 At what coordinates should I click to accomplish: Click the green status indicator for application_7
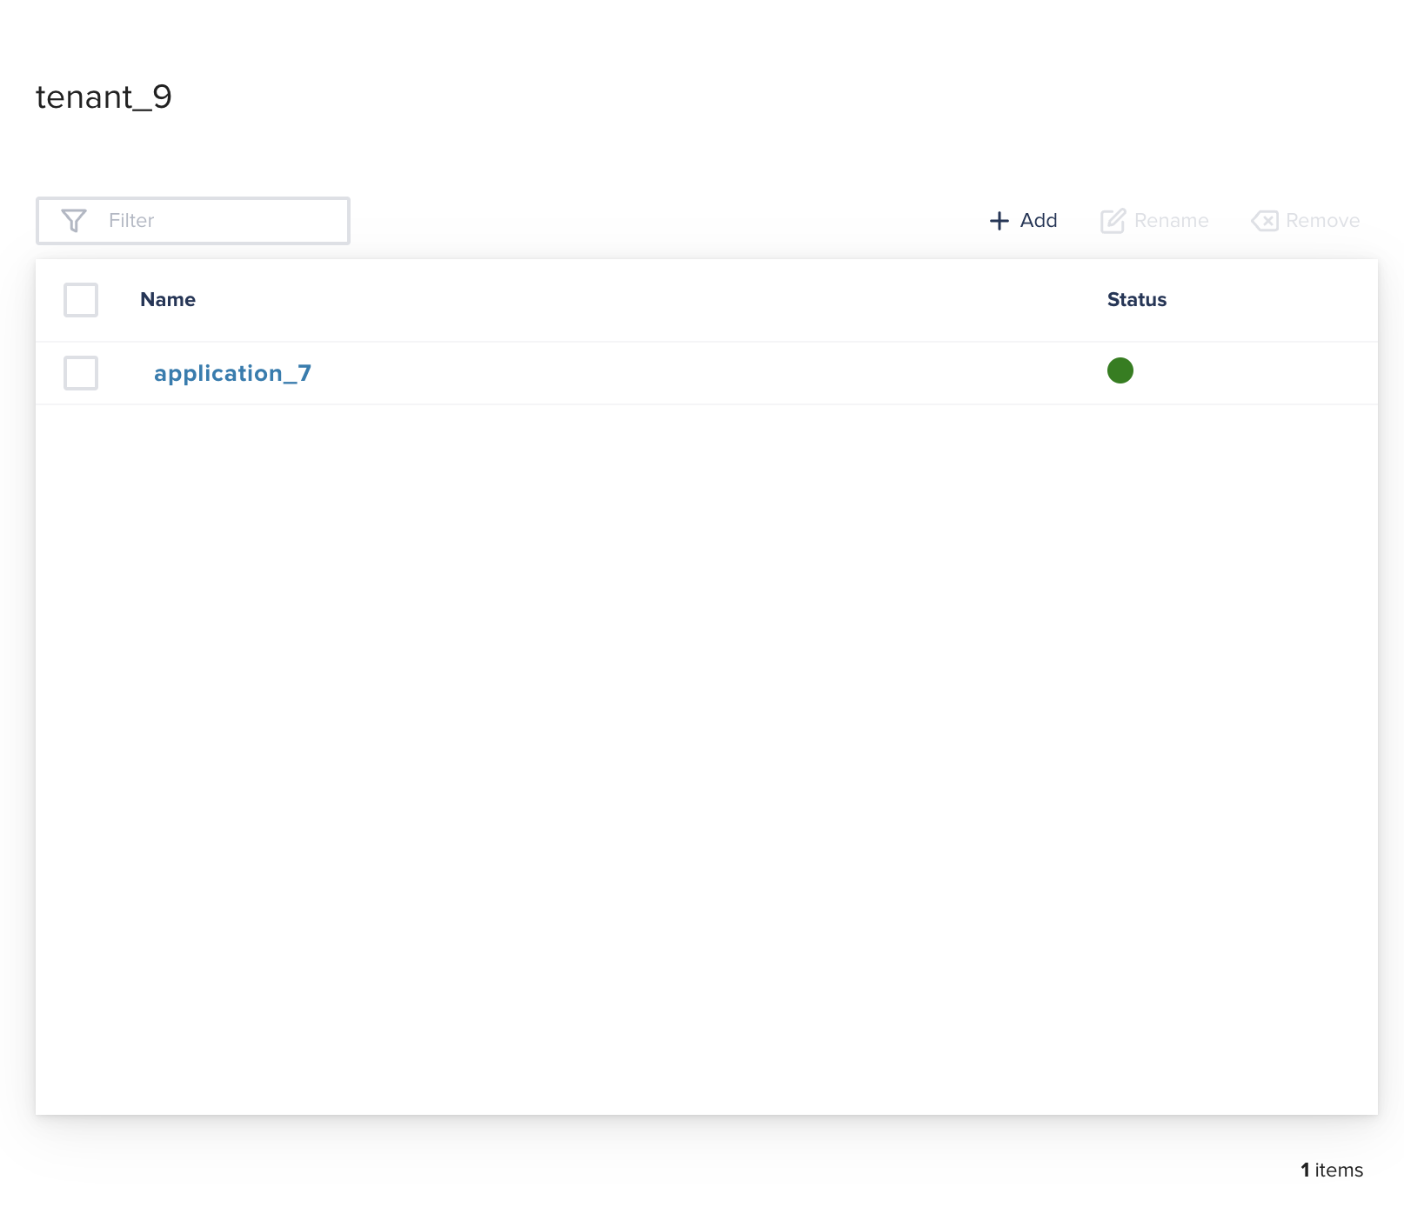click(1120, 370)
